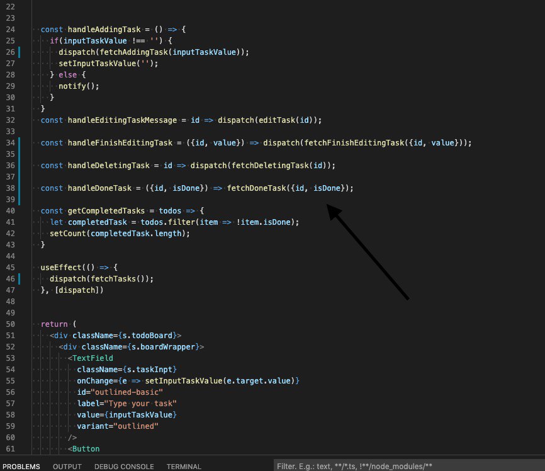Image resolution: width=545 pixels, height=471 pixels.
Task: Click the Button JSX tag on line 61
Action: point(86,449)
